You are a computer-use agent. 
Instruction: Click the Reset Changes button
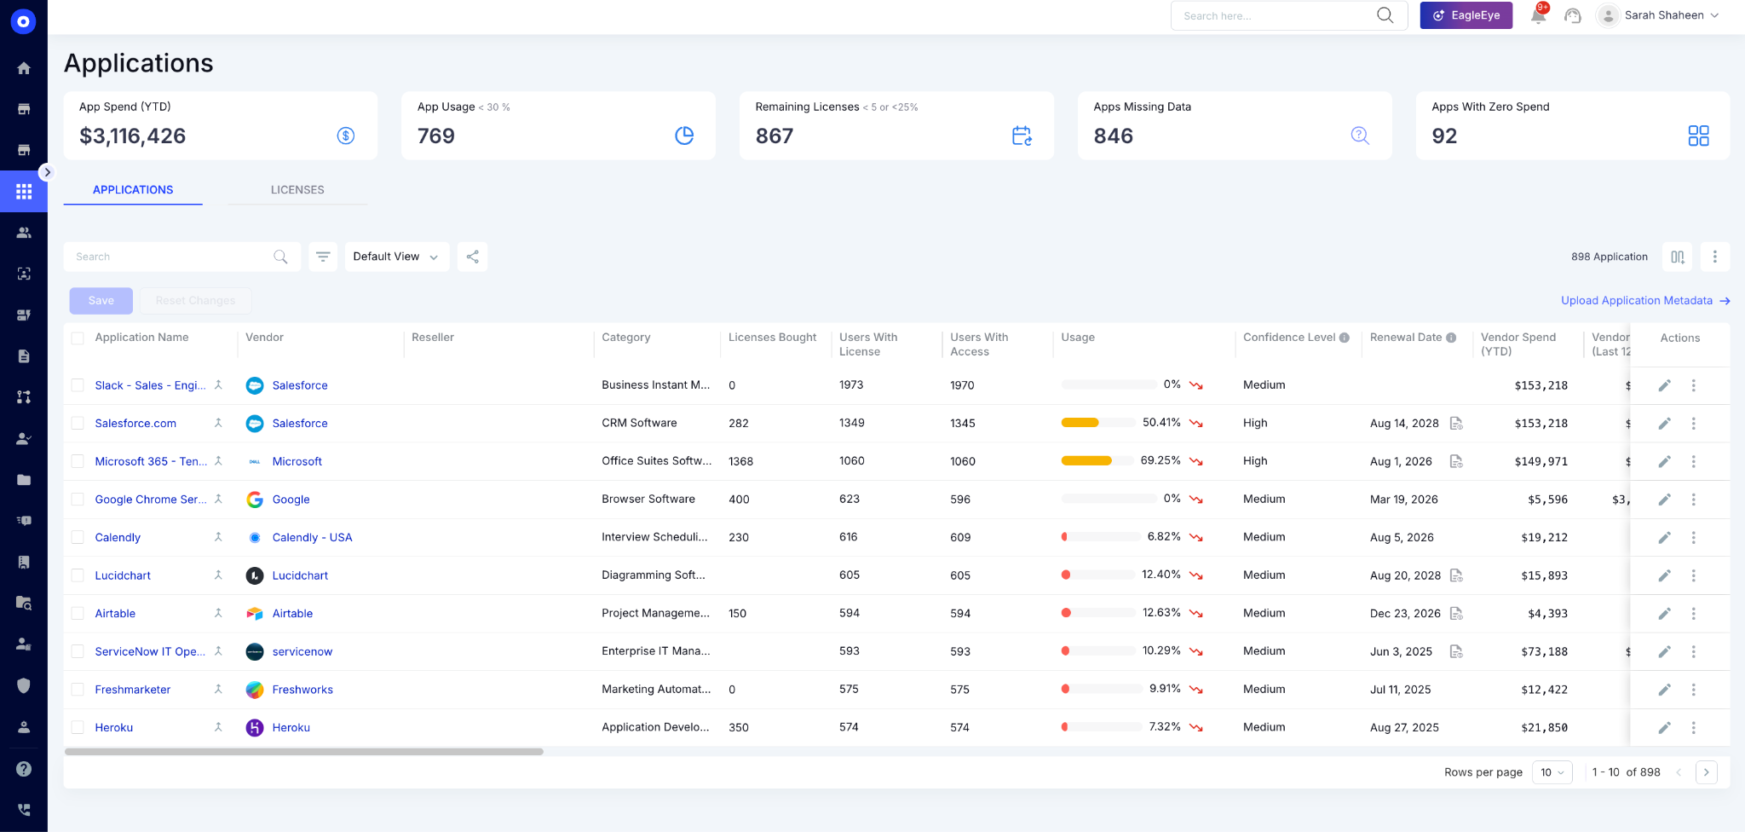pyautogui.click(x=196, y=301)
